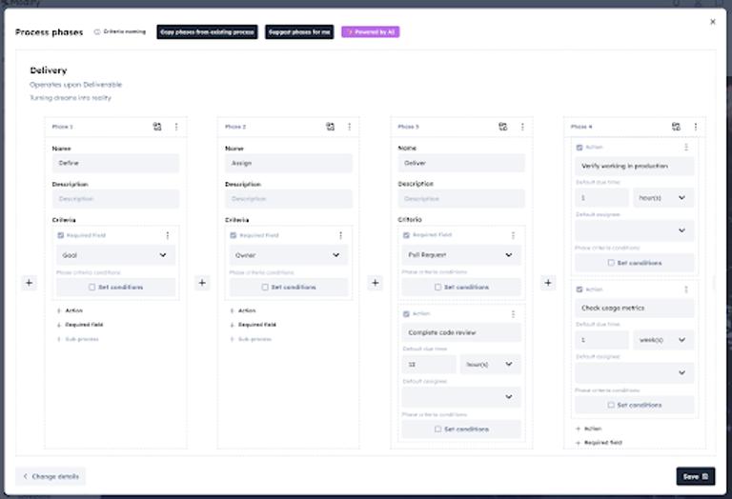Add a phase between Phase 1 and Phase 2
This screenshot has height=499, width=732.
click(x=202, y=283)
